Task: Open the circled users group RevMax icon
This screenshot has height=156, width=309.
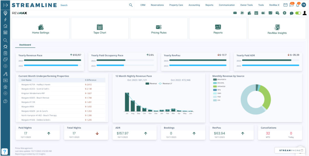Action: coord(242,13)
